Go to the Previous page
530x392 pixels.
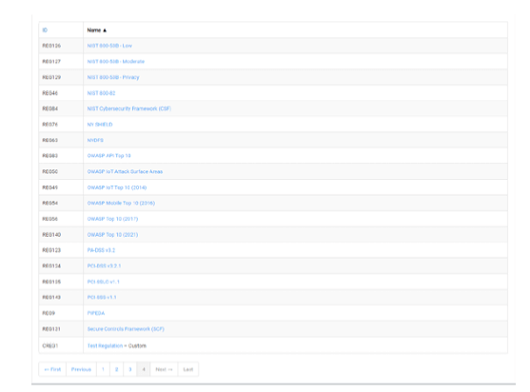click(x=81, y=369)
